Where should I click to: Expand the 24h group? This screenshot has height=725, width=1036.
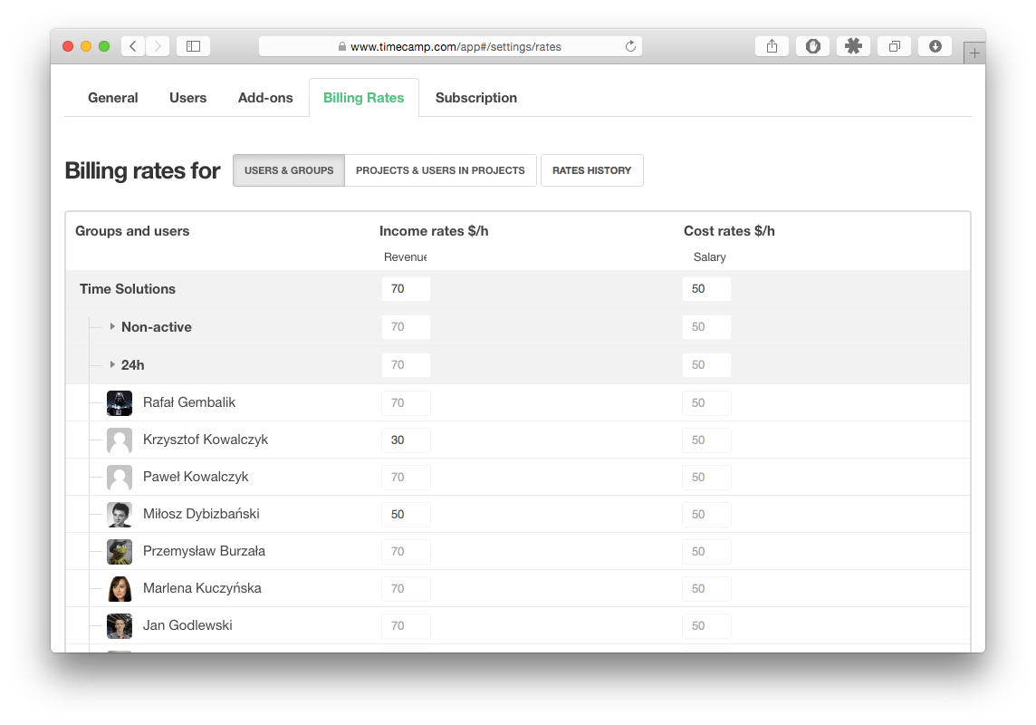pos(112,364)
